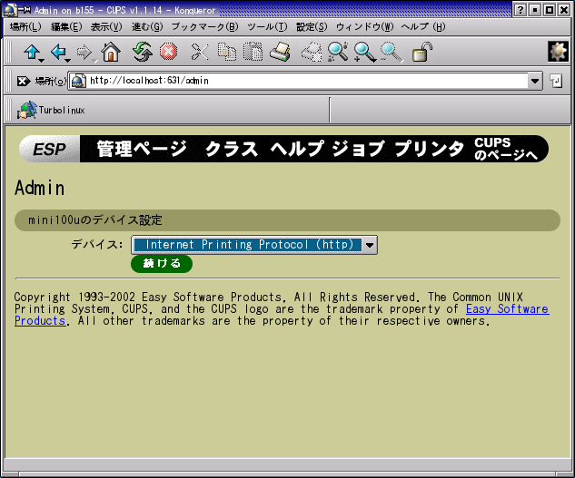Reload the page with refresh icon
This screenshot has height=478, width=575.
pyautogui.click(x=143, y=52)
